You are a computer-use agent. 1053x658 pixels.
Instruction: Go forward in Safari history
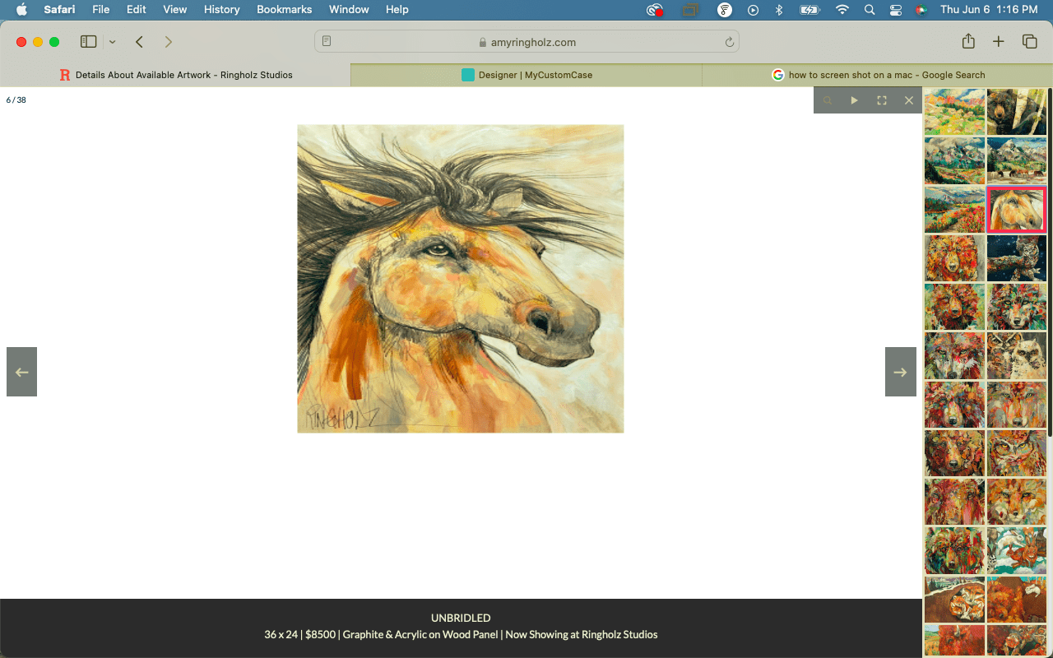coord(169,42)
